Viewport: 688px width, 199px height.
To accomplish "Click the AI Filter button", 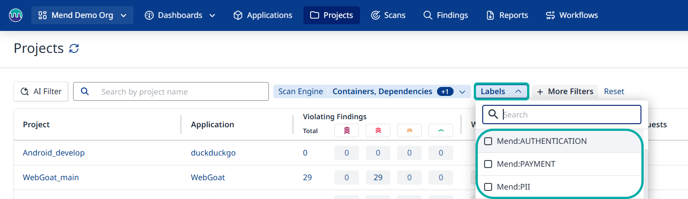I will 41,91.
